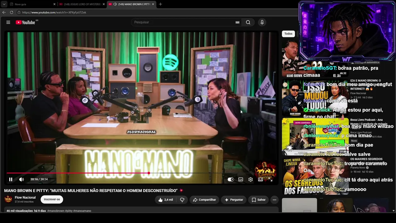Open OS SEGREDOS DOS FAMOSOS video thumbnail
The width and height of the screenshot is (396, 223).
pyautogui.click(x=315, y=176)
